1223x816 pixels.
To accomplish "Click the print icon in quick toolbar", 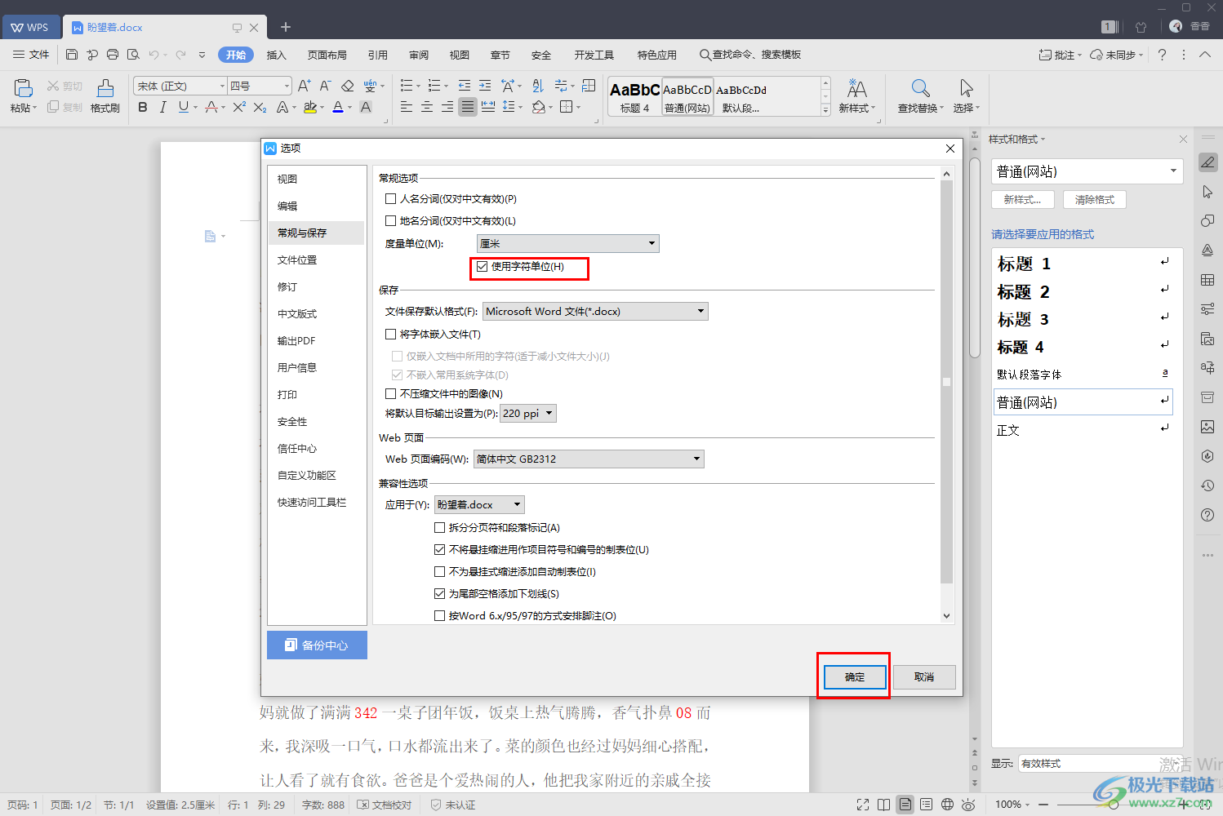I will [x=113, y=55].
